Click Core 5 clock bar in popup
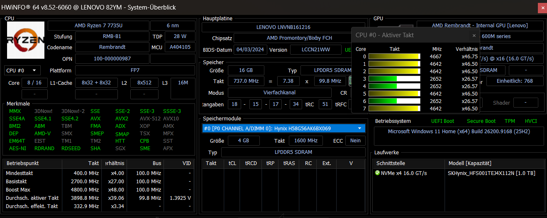Viewport: 547px width, 218px height. pos(394,94)
